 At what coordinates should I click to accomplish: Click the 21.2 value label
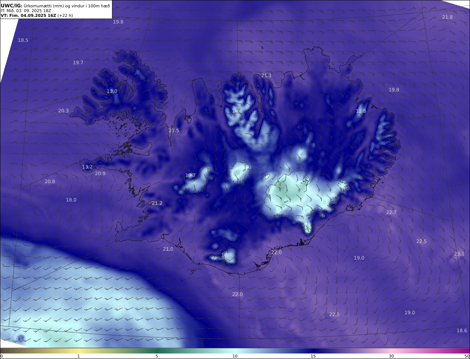point(157,203)
